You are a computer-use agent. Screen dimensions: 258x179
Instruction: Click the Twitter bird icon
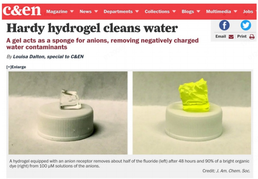click(246, 25)
